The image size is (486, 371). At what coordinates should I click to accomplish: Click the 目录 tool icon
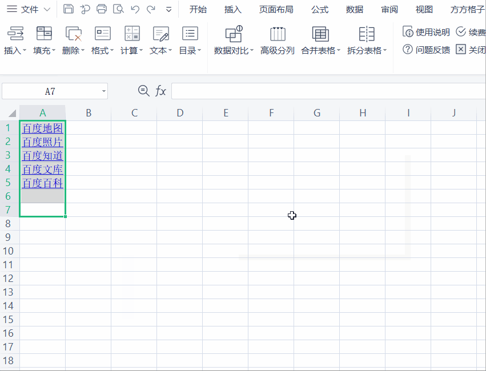190,33
